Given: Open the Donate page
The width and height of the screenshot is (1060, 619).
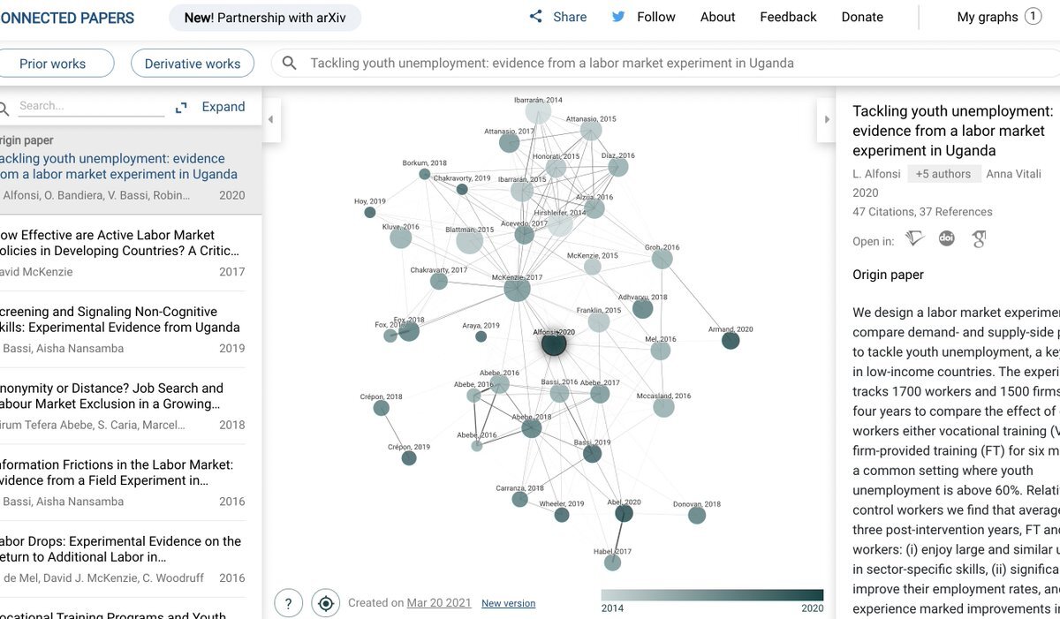Looking at the screenshot, I should tap(861, 16).
